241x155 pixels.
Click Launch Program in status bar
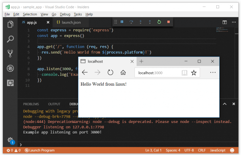(x=40, y=150)
